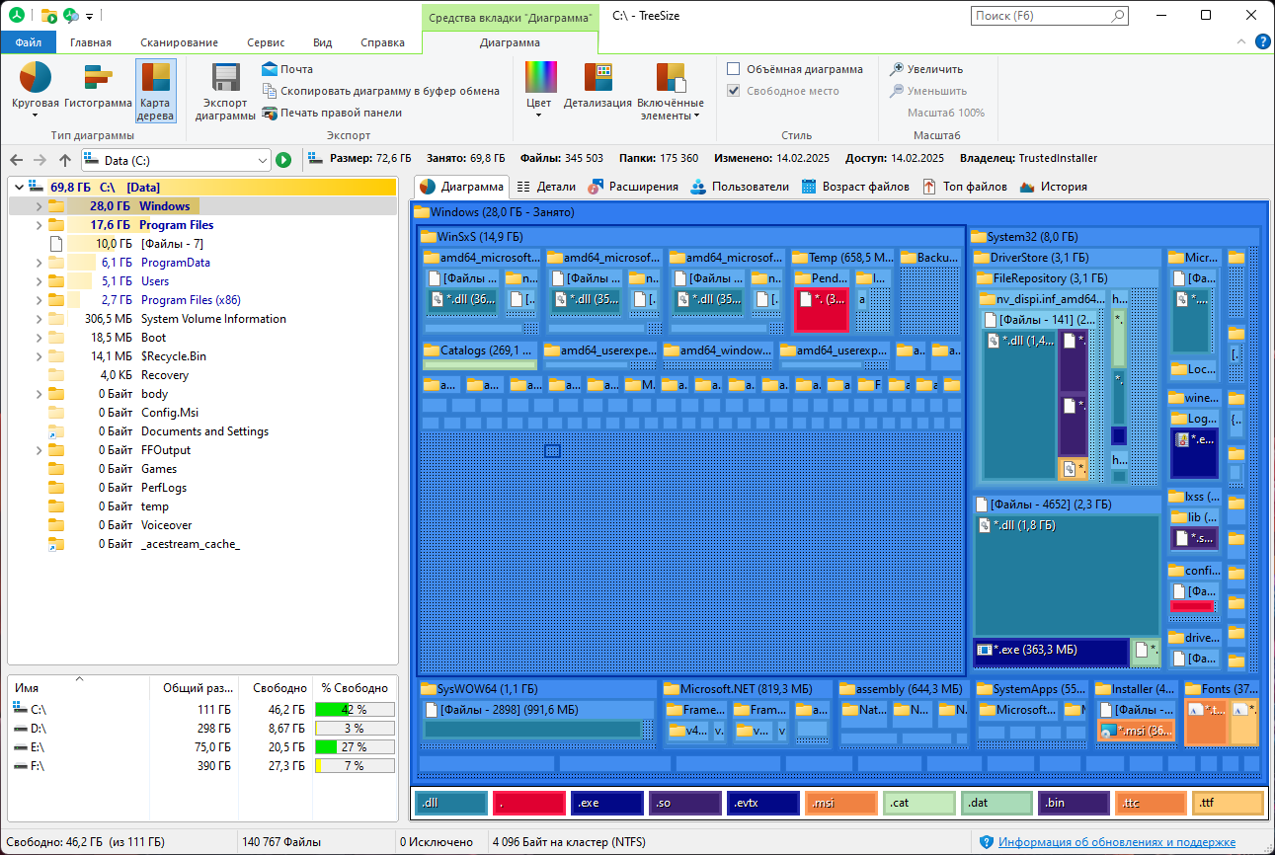Click Печать правой панели
This screenshot has width=1275, height=855.
pyautogui.click(x=332, y=113)
